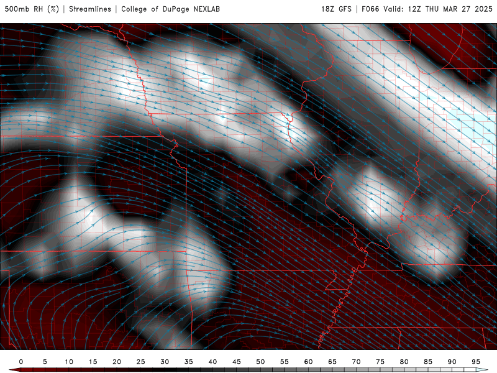Select the "85" value on color scale

pyautogui.click(x=428, y=362)
